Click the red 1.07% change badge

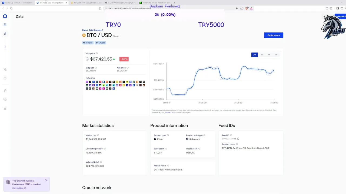(124, 59)
